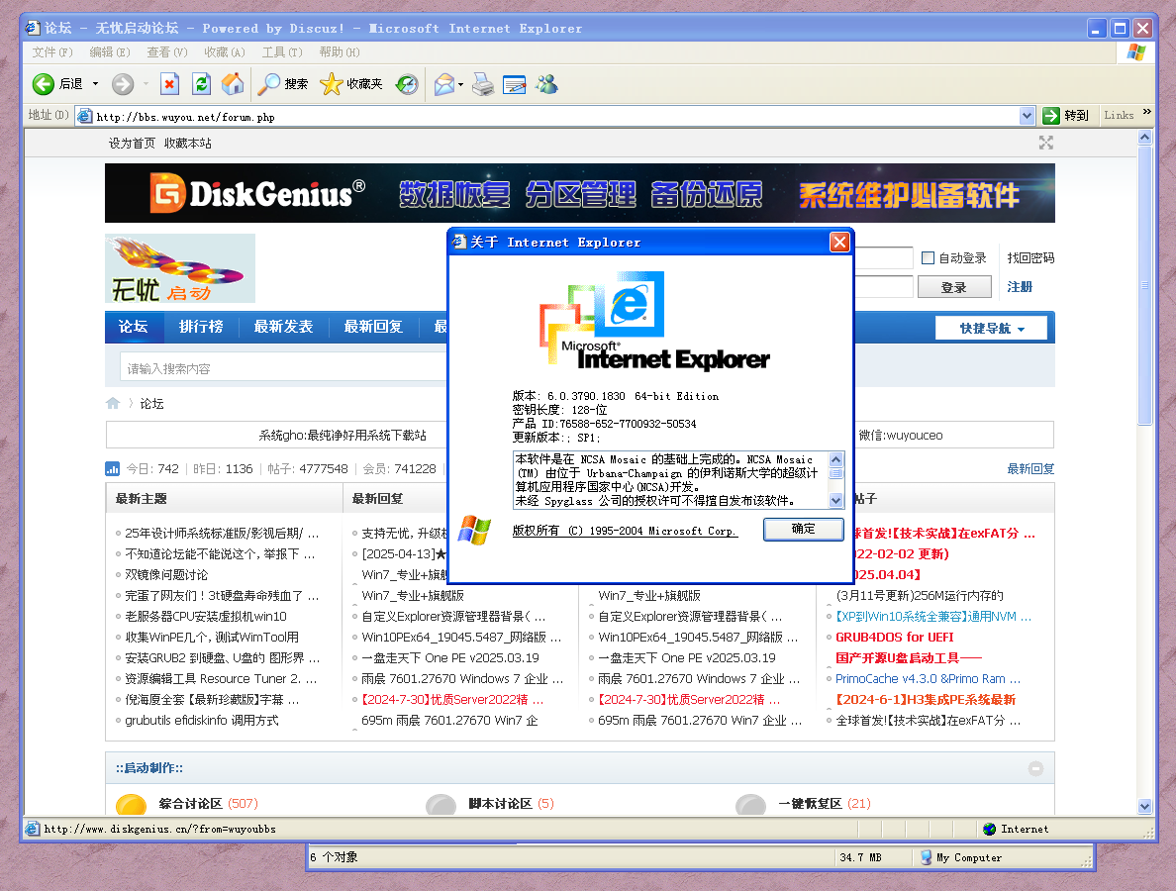Click the Internet zone status icon
Image resolution: width=1176 pixels, height=891 pixels.
(989, 829)
